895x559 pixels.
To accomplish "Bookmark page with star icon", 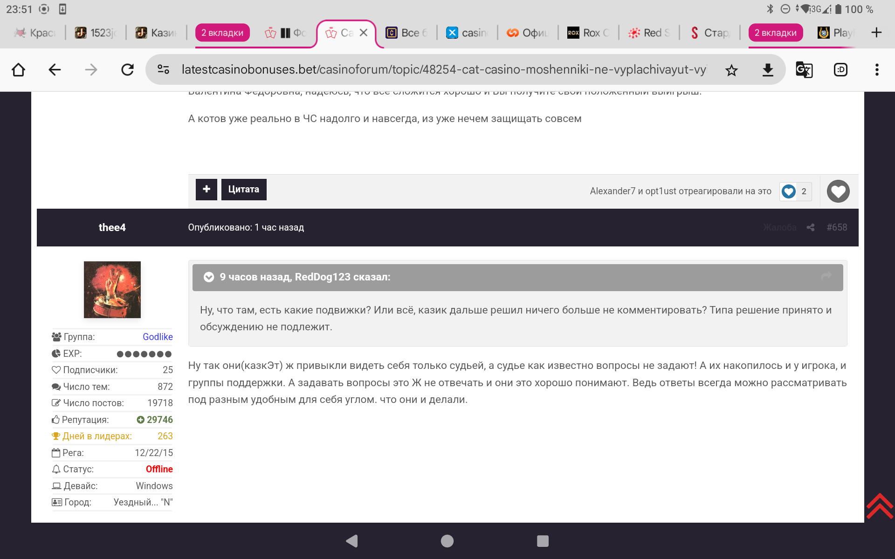I will click(x=731, y=70).
